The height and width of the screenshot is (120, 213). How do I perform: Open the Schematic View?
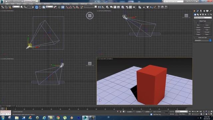pos(118,7)
